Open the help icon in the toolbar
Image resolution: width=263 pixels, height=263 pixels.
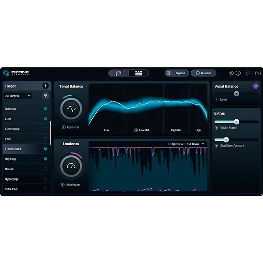pos(238,73)
